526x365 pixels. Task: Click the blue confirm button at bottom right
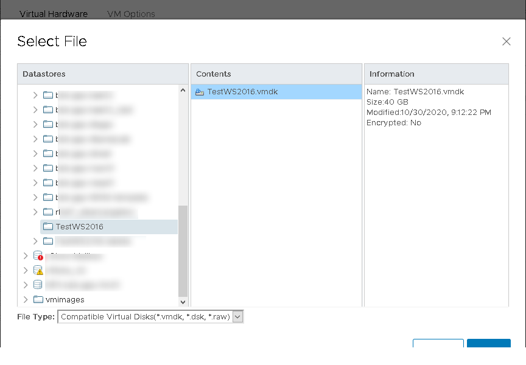click(489, 344)
